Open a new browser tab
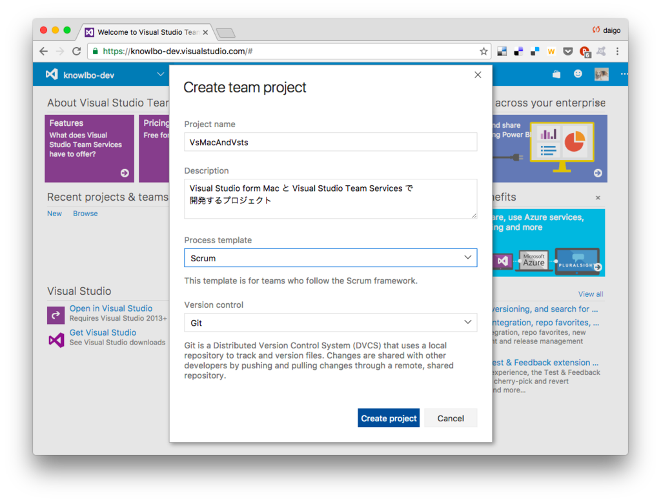Screen dimensions: 661x502 tap(225, 33)
